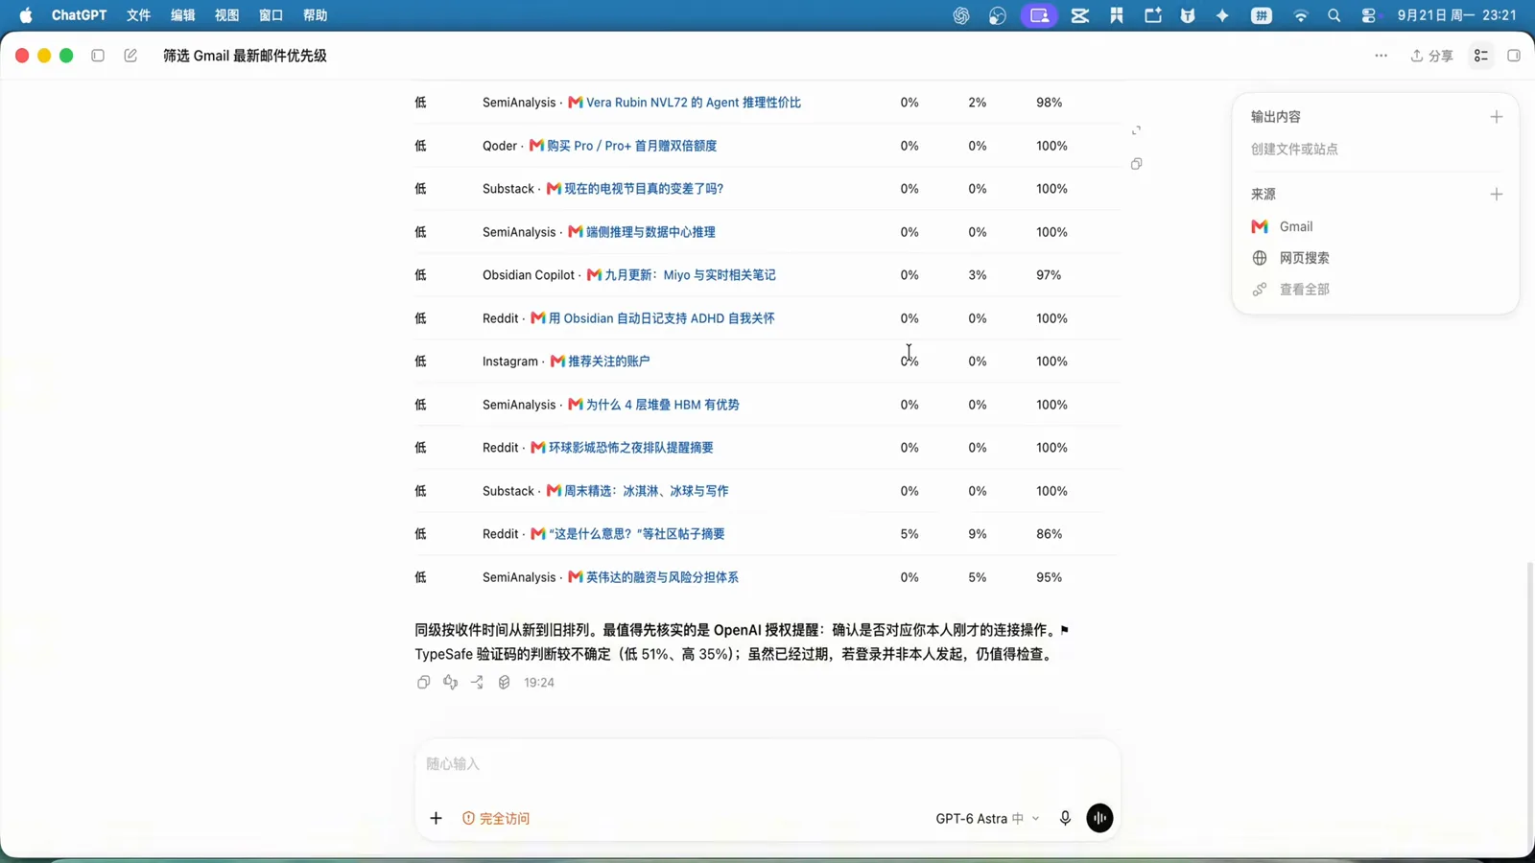Open the three-dot more options menu
This screenshot has height=863, width=1535.
point(1381,56)
